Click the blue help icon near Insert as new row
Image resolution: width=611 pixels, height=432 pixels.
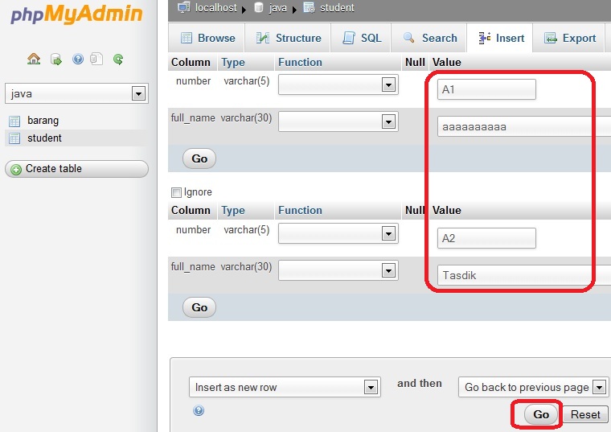coord(199,410)
